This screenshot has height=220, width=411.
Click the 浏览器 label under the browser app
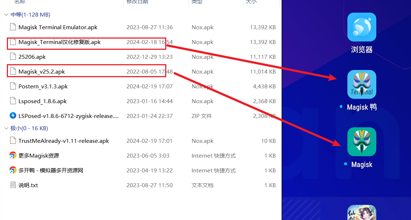point(362,49)
